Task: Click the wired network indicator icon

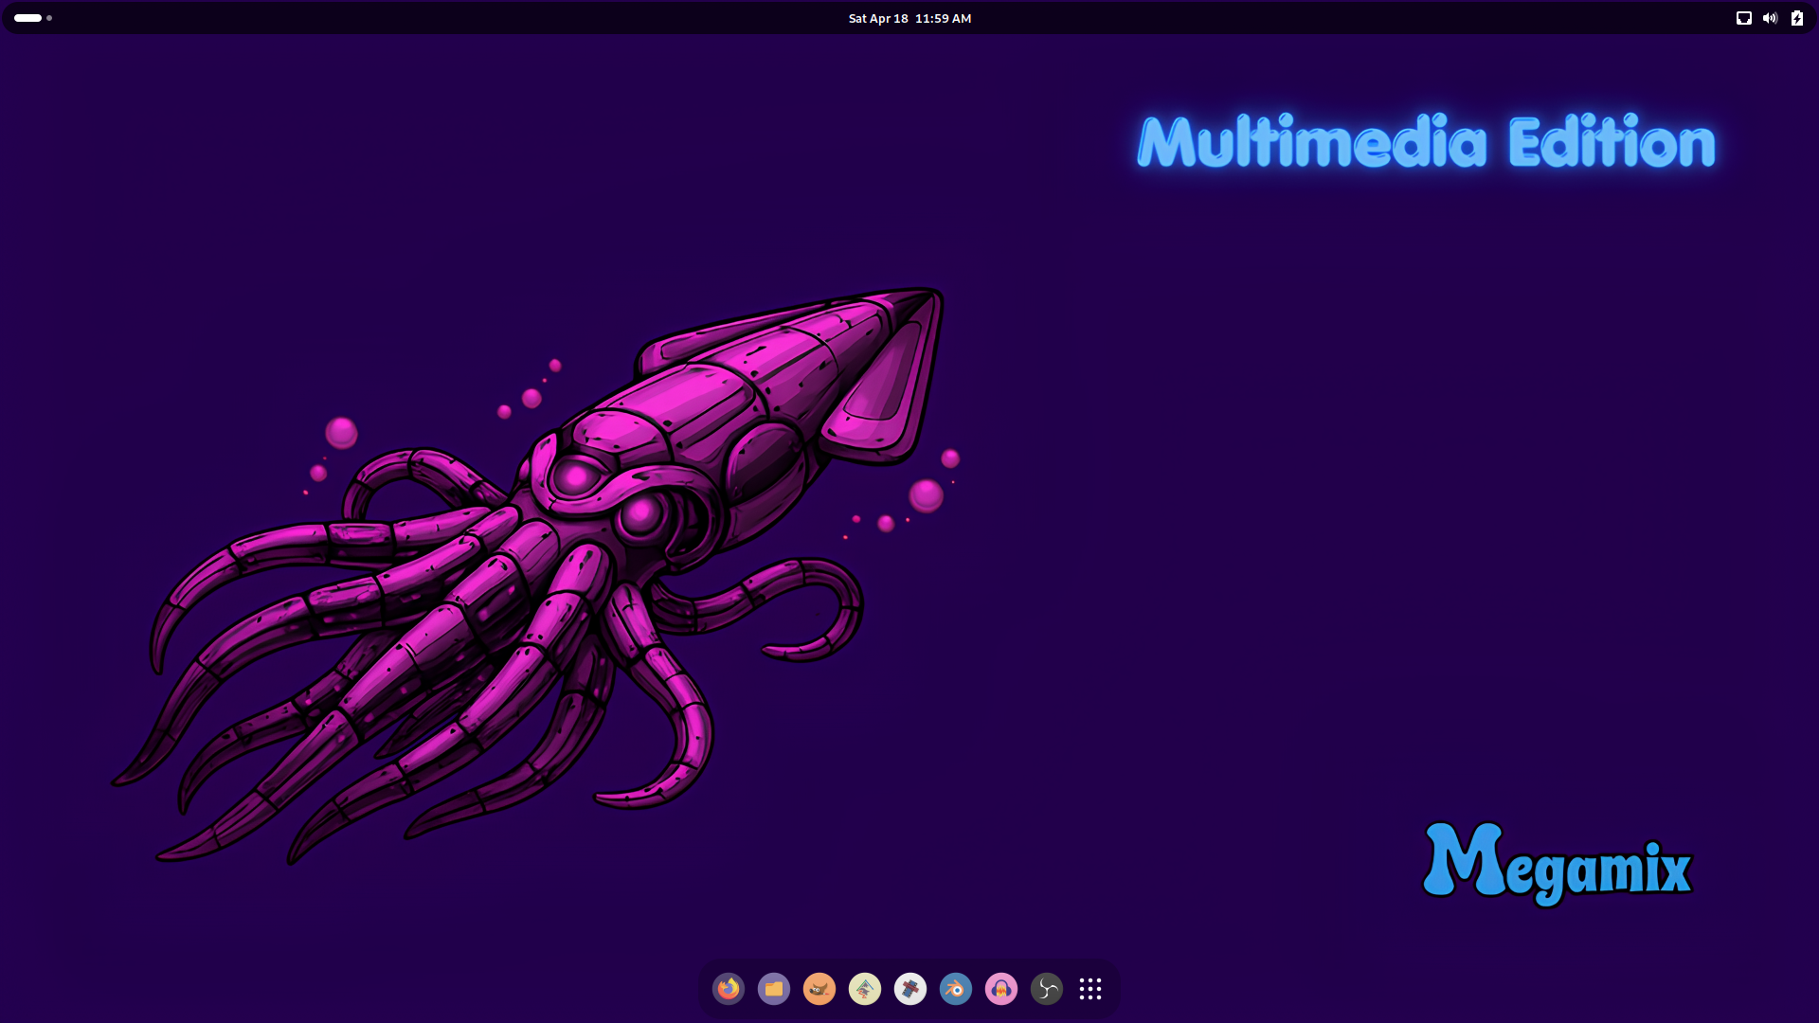Action: coord(1745,18)
